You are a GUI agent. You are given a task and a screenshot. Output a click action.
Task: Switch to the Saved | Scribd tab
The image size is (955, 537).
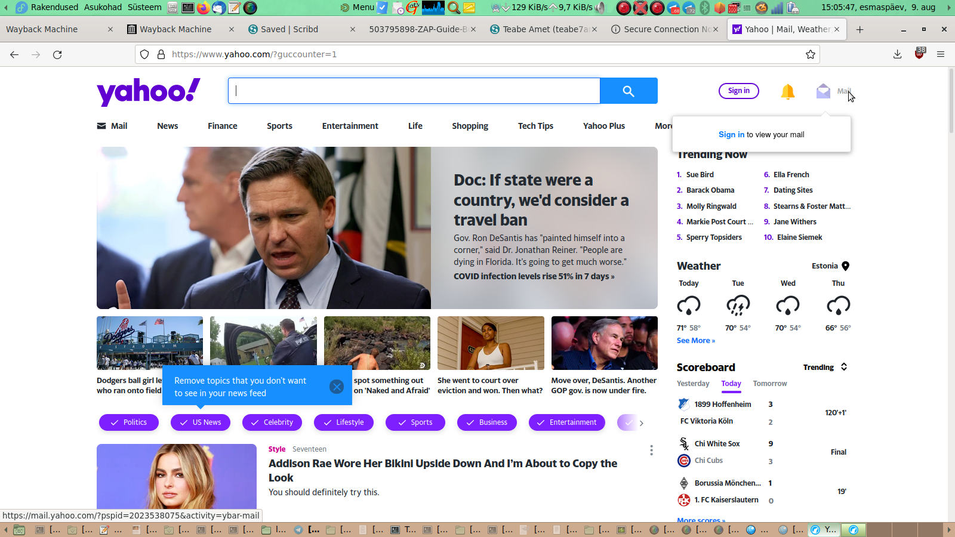click(289, 29)
